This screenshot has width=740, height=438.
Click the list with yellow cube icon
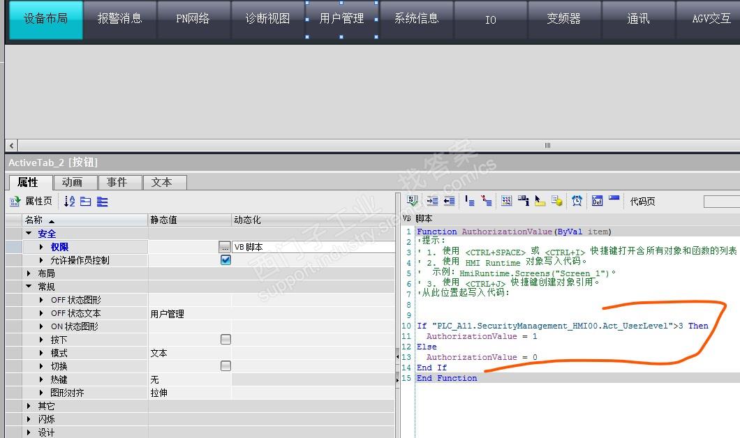(x=557, y=201)
